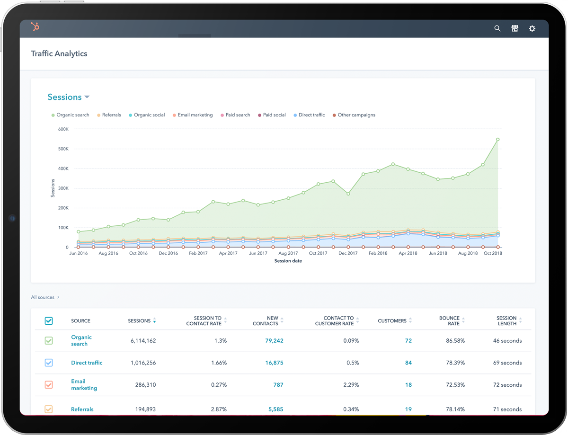Click the Session date axis label
Viewport: 568px width, 435px height.
coord(288,261)
